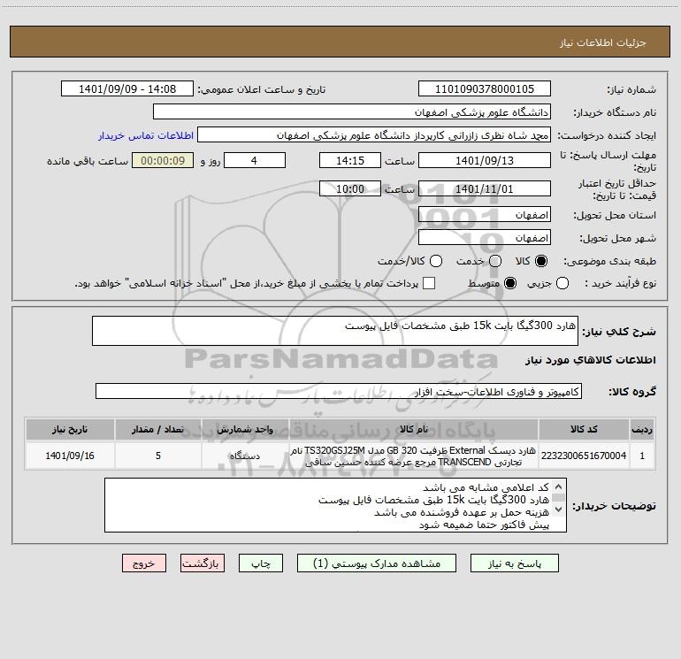Select the متوسط purchase type radio

pos(510,283)
